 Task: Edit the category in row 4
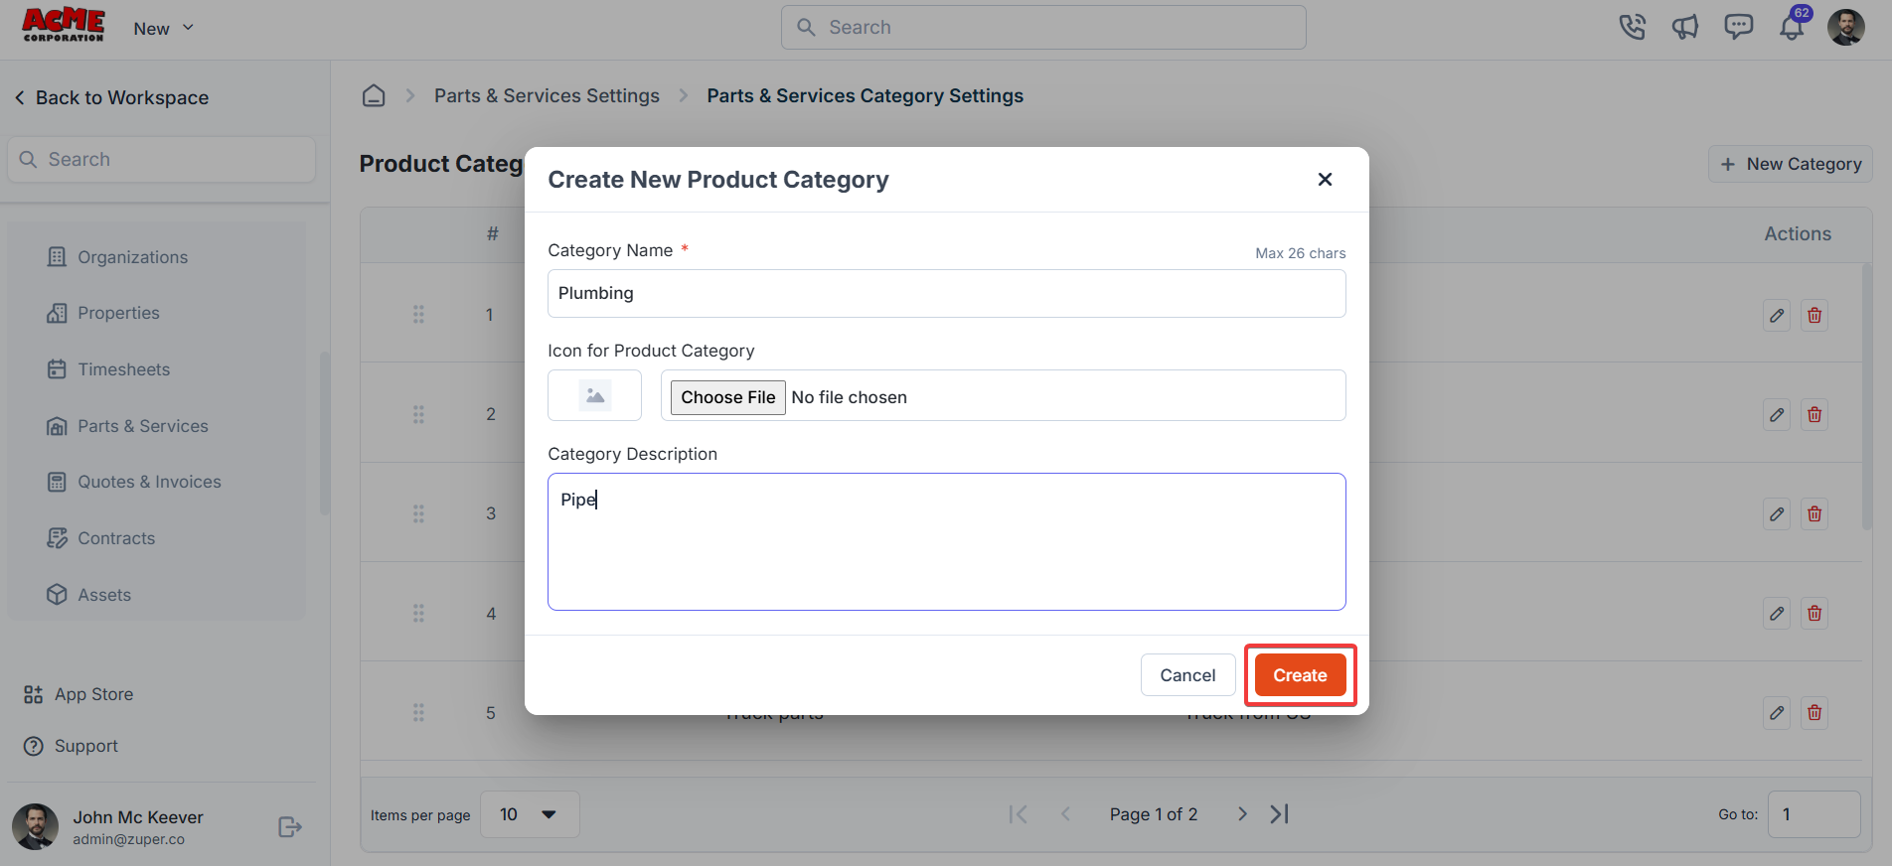[x=1777, y=614]
